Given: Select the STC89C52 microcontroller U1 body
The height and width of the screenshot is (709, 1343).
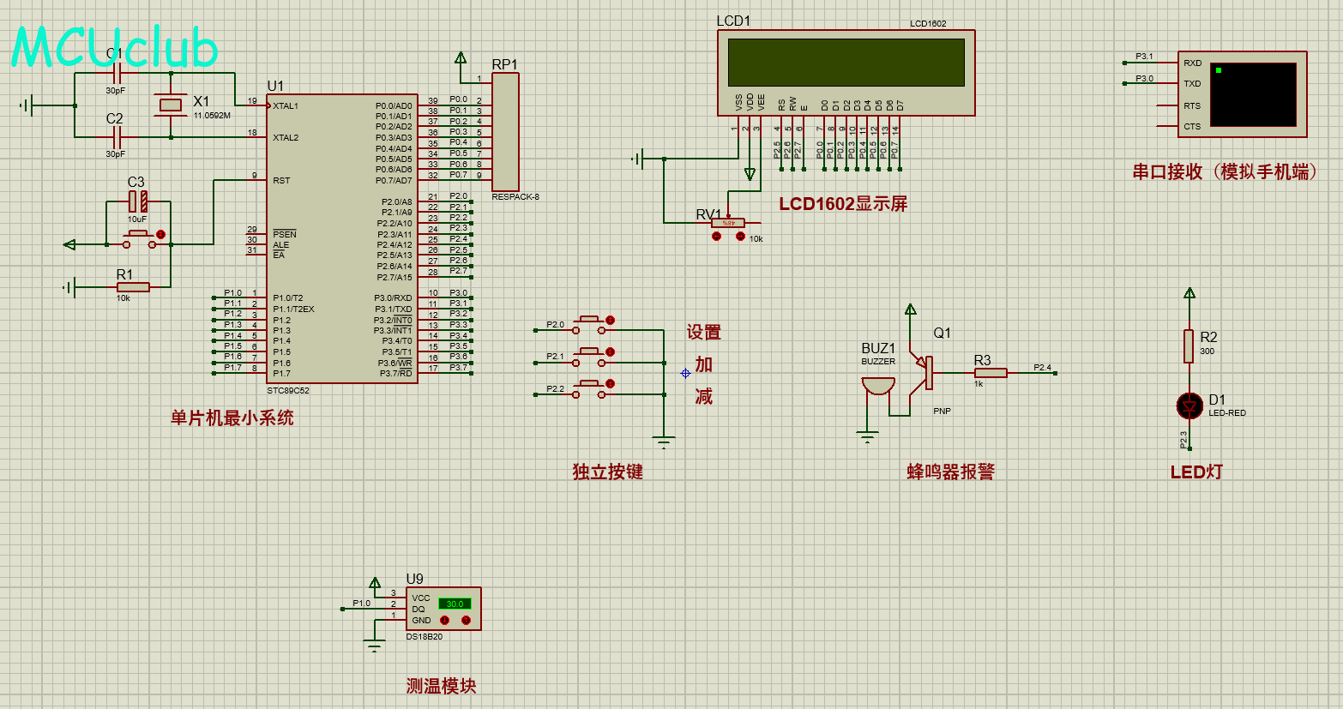Looking at the screenshot, I should coord(341,238).
